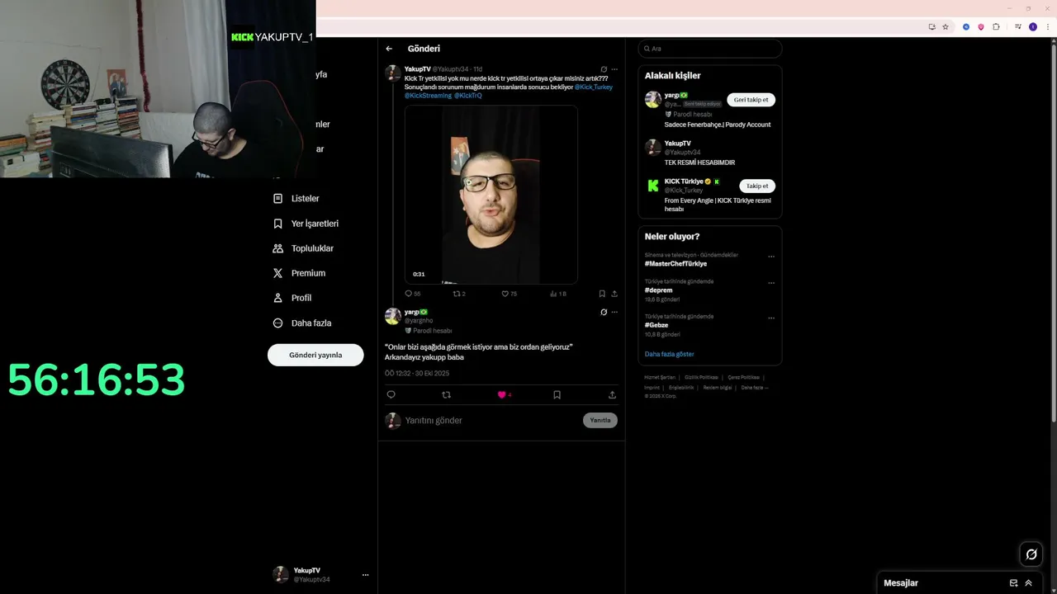This screenshot has width=1057, height=594.
Task: Open the three-dot menu on YakupTV's post
Action: (x=614, y=69)
